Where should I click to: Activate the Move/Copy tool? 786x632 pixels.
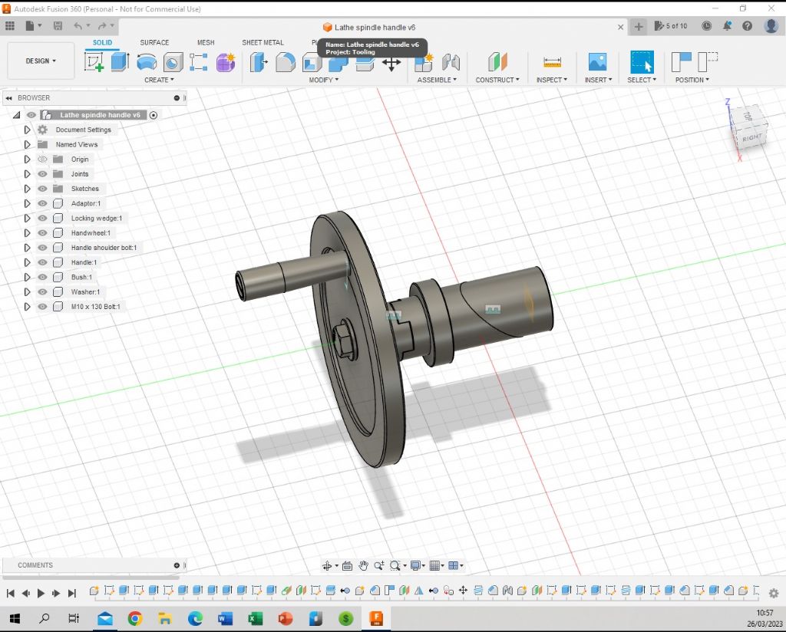(391, 63)
